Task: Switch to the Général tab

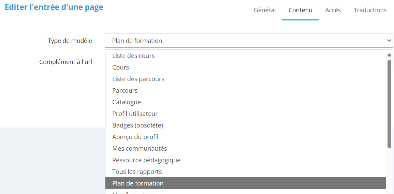Action: click(265, 10)
